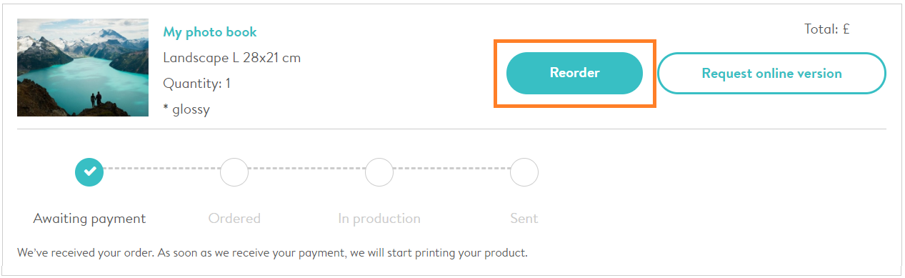Click the glossy finish option text
905x278 pixels.
191,109
